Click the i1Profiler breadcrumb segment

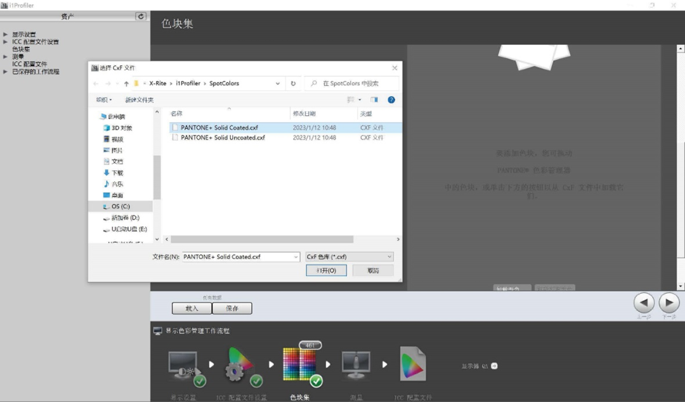tap(188, 84)
